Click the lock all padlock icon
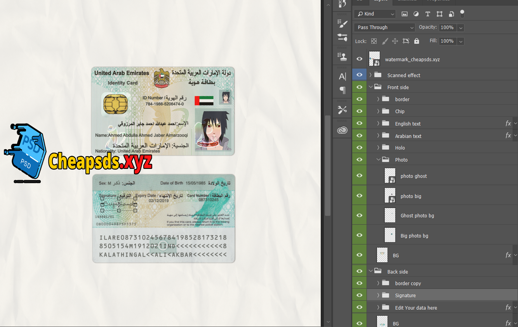518x327 pixels. coord(417,41)
